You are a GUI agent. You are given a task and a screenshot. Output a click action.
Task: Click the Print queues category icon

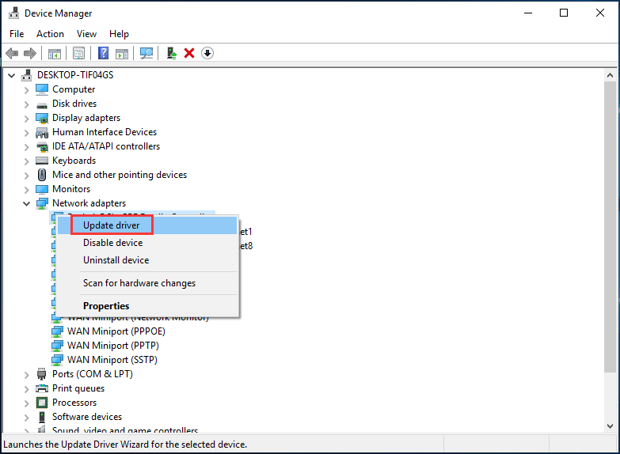pyautogui.click(x=42, y=388)
